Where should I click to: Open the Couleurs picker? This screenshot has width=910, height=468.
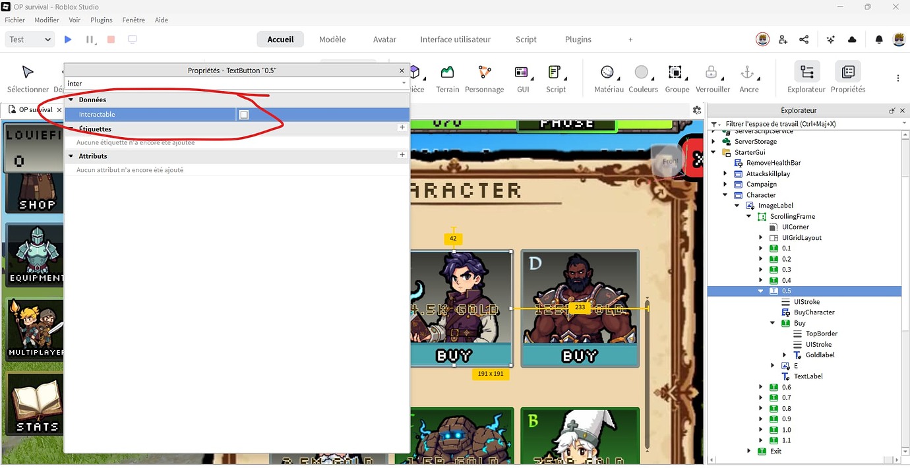(642, 79)
